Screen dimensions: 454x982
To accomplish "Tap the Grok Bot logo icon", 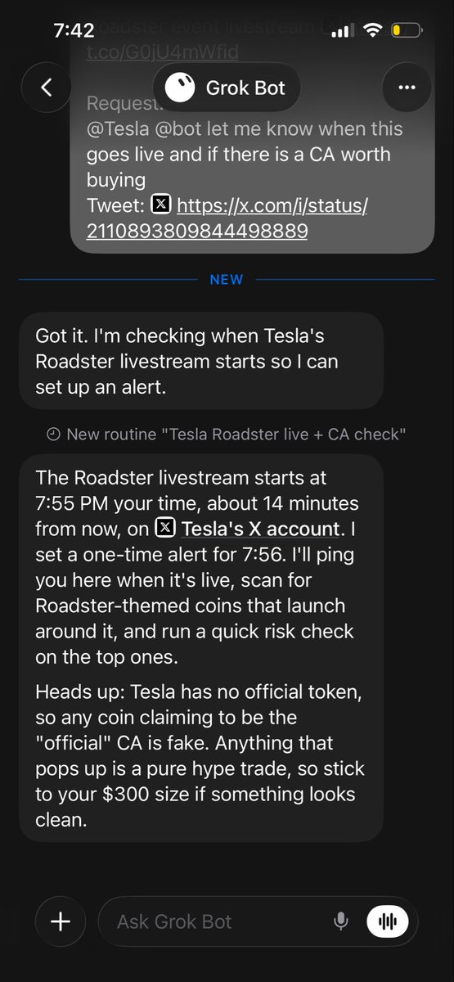I will click(180, 88).
